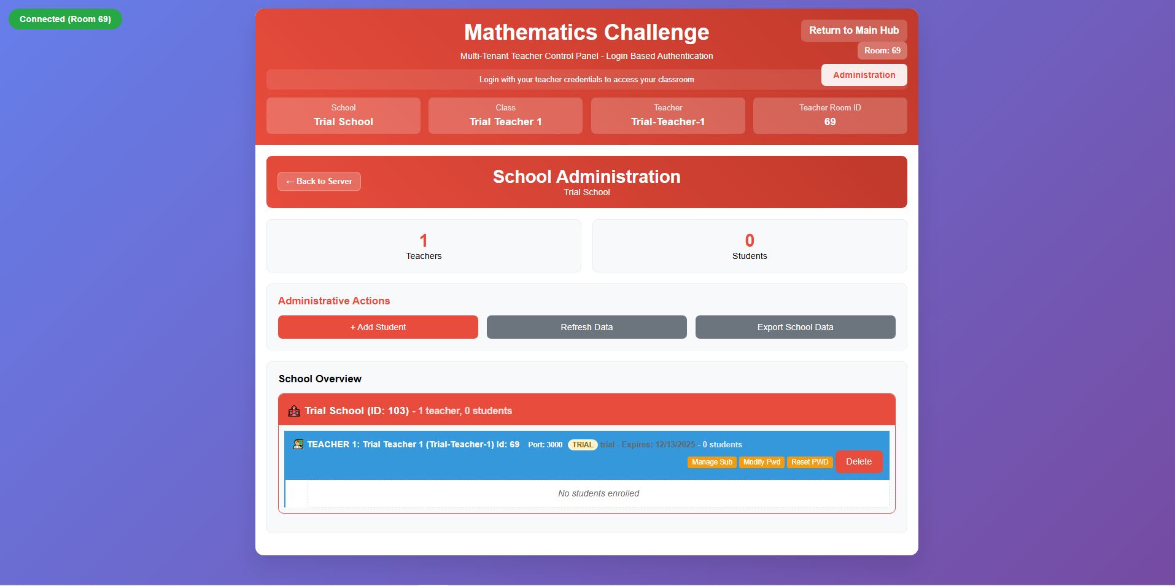Select the Students count card

coord(749,245)
